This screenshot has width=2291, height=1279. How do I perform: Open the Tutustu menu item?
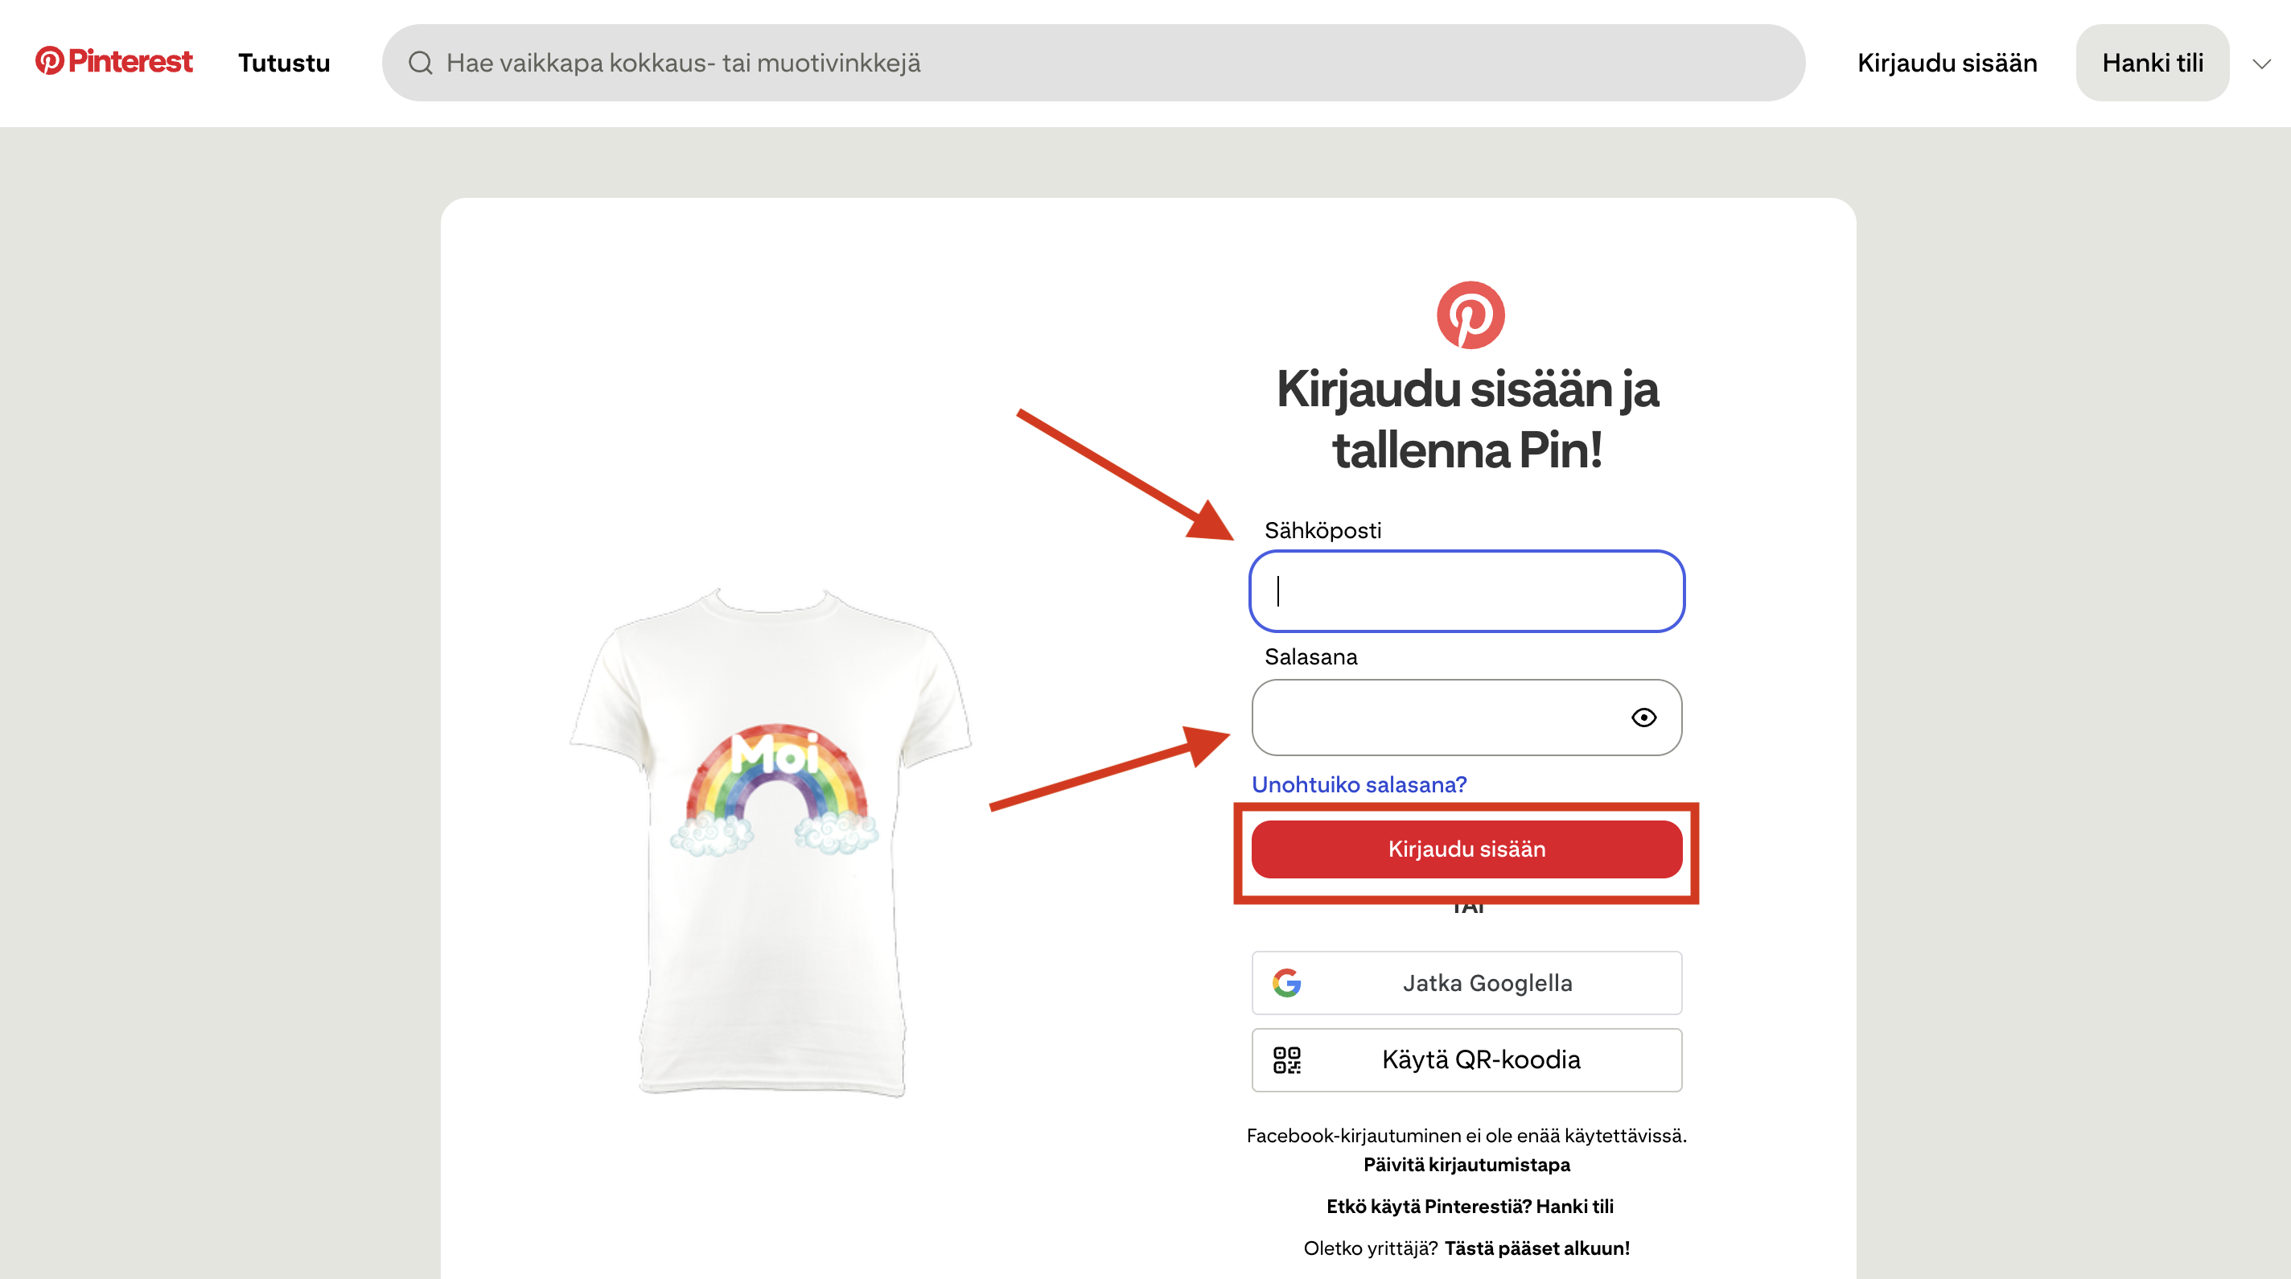(284, 64)
